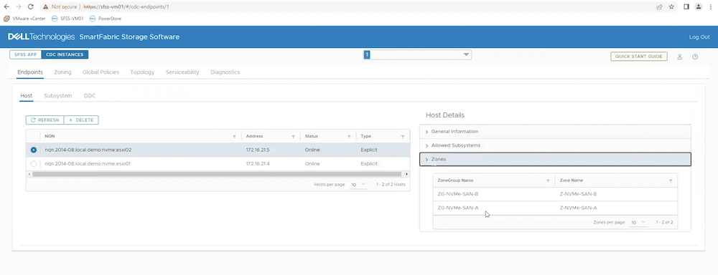Switch to SFSS APP view
718x275 pixels.
coord(26,55)
